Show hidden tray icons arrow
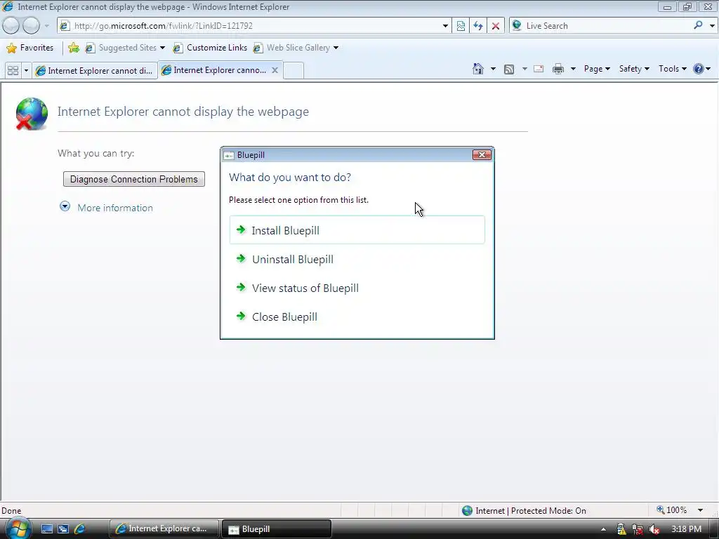This screenshot has width=719, height=539. [603, 529]
